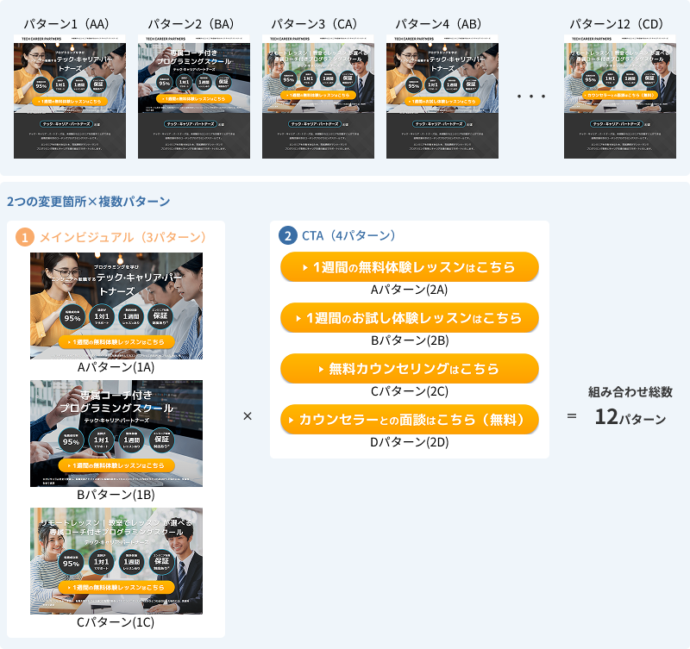The image size is (690, 649).
Task: Click the orange CTA in パターン2 thumbnail
Action: pyautogui.click(x=194, y=99)
